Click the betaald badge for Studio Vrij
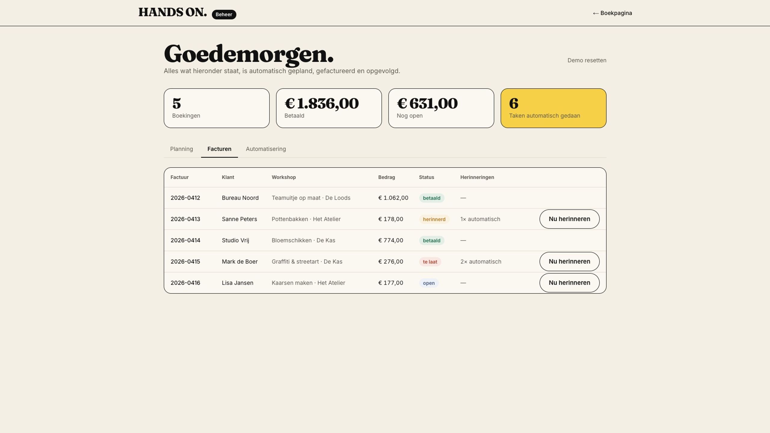This screenshot has width=770, height=433. (x=432, y=241)
